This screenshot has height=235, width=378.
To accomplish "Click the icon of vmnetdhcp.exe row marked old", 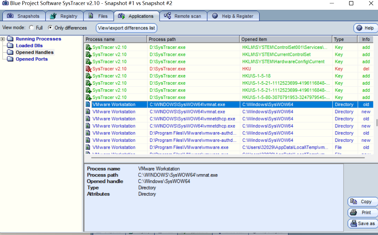I will [88, 119].
